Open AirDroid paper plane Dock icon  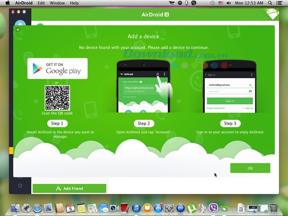(224, 208)
